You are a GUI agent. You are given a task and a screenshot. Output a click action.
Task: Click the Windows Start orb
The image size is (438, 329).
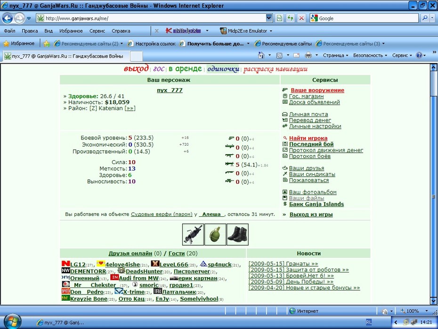12,321
